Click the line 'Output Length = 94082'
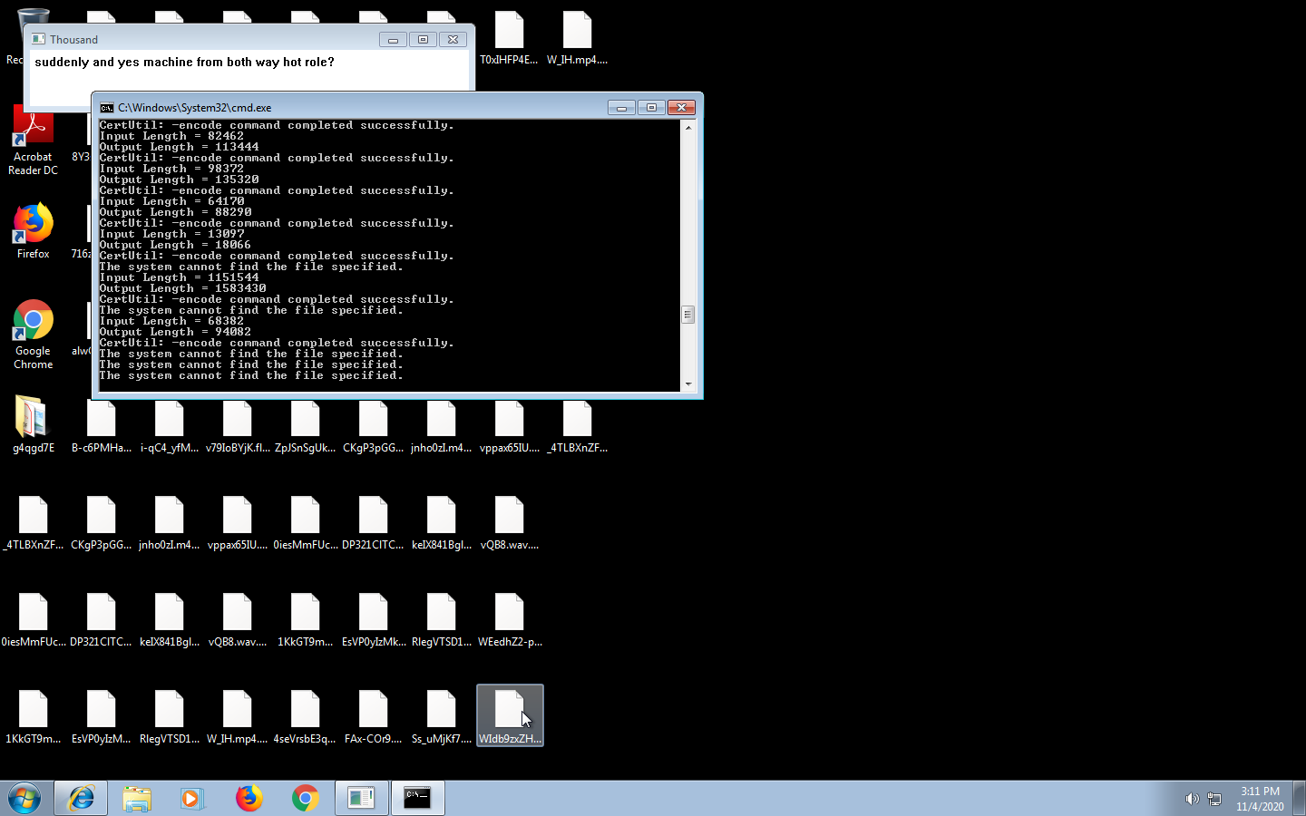 175,333
